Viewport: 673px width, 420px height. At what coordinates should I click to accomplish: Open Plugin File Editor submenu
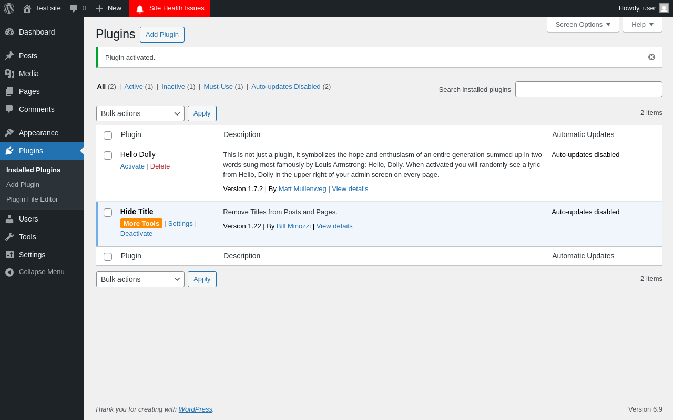[x=32, y=199]
